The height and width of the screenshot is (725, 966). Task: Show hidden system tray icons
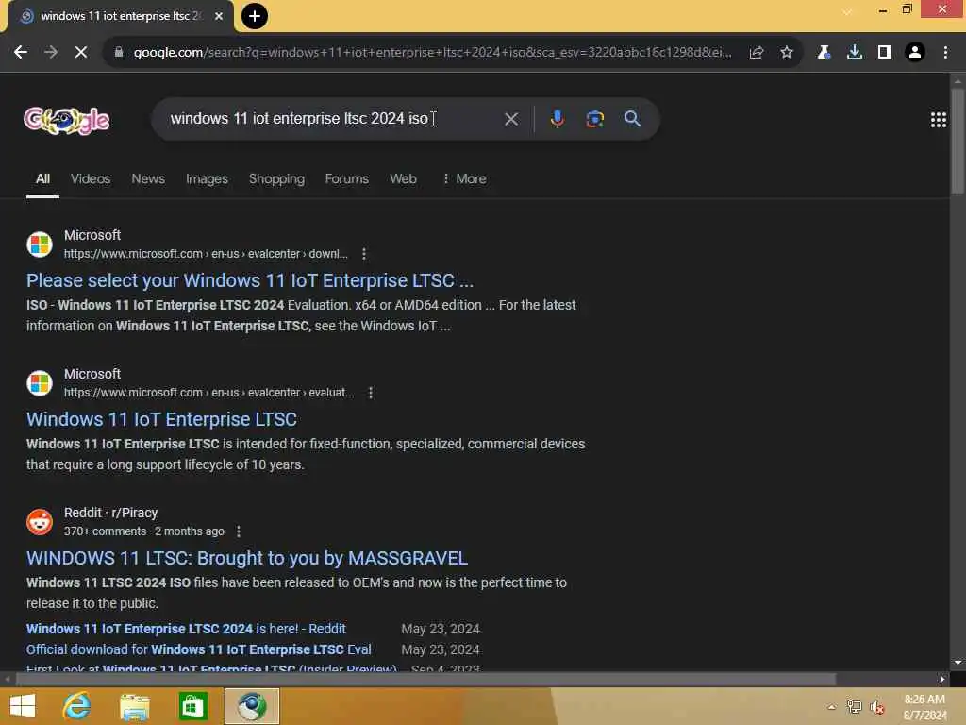click(832, 707)
